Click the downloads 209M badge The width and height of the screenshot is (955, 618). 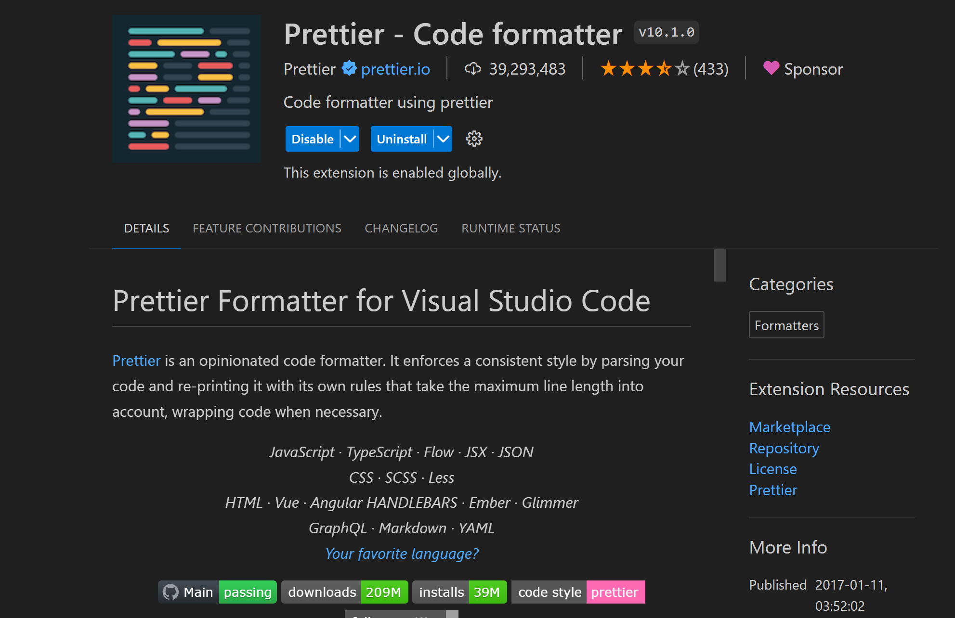[344, 592]
